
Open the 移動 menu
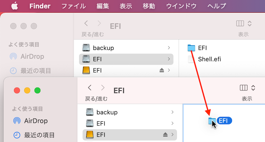[x=149, y=6]
